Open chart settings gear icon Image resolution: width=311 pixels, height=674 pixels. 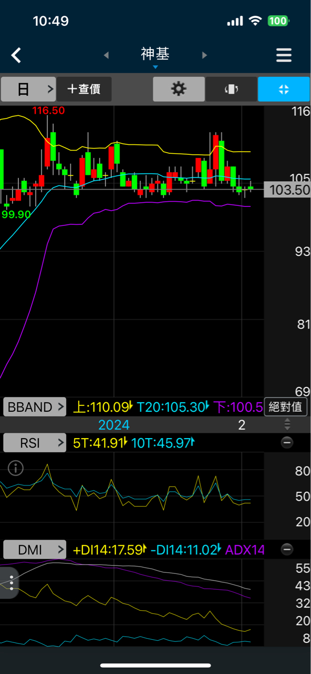[x=179, y=89]
